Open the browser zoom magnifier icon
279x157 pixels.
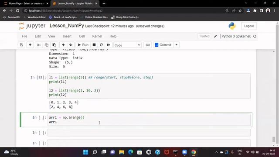[227, 10]
